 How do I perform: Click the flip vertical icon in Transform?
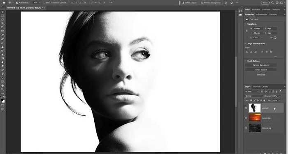275,38
